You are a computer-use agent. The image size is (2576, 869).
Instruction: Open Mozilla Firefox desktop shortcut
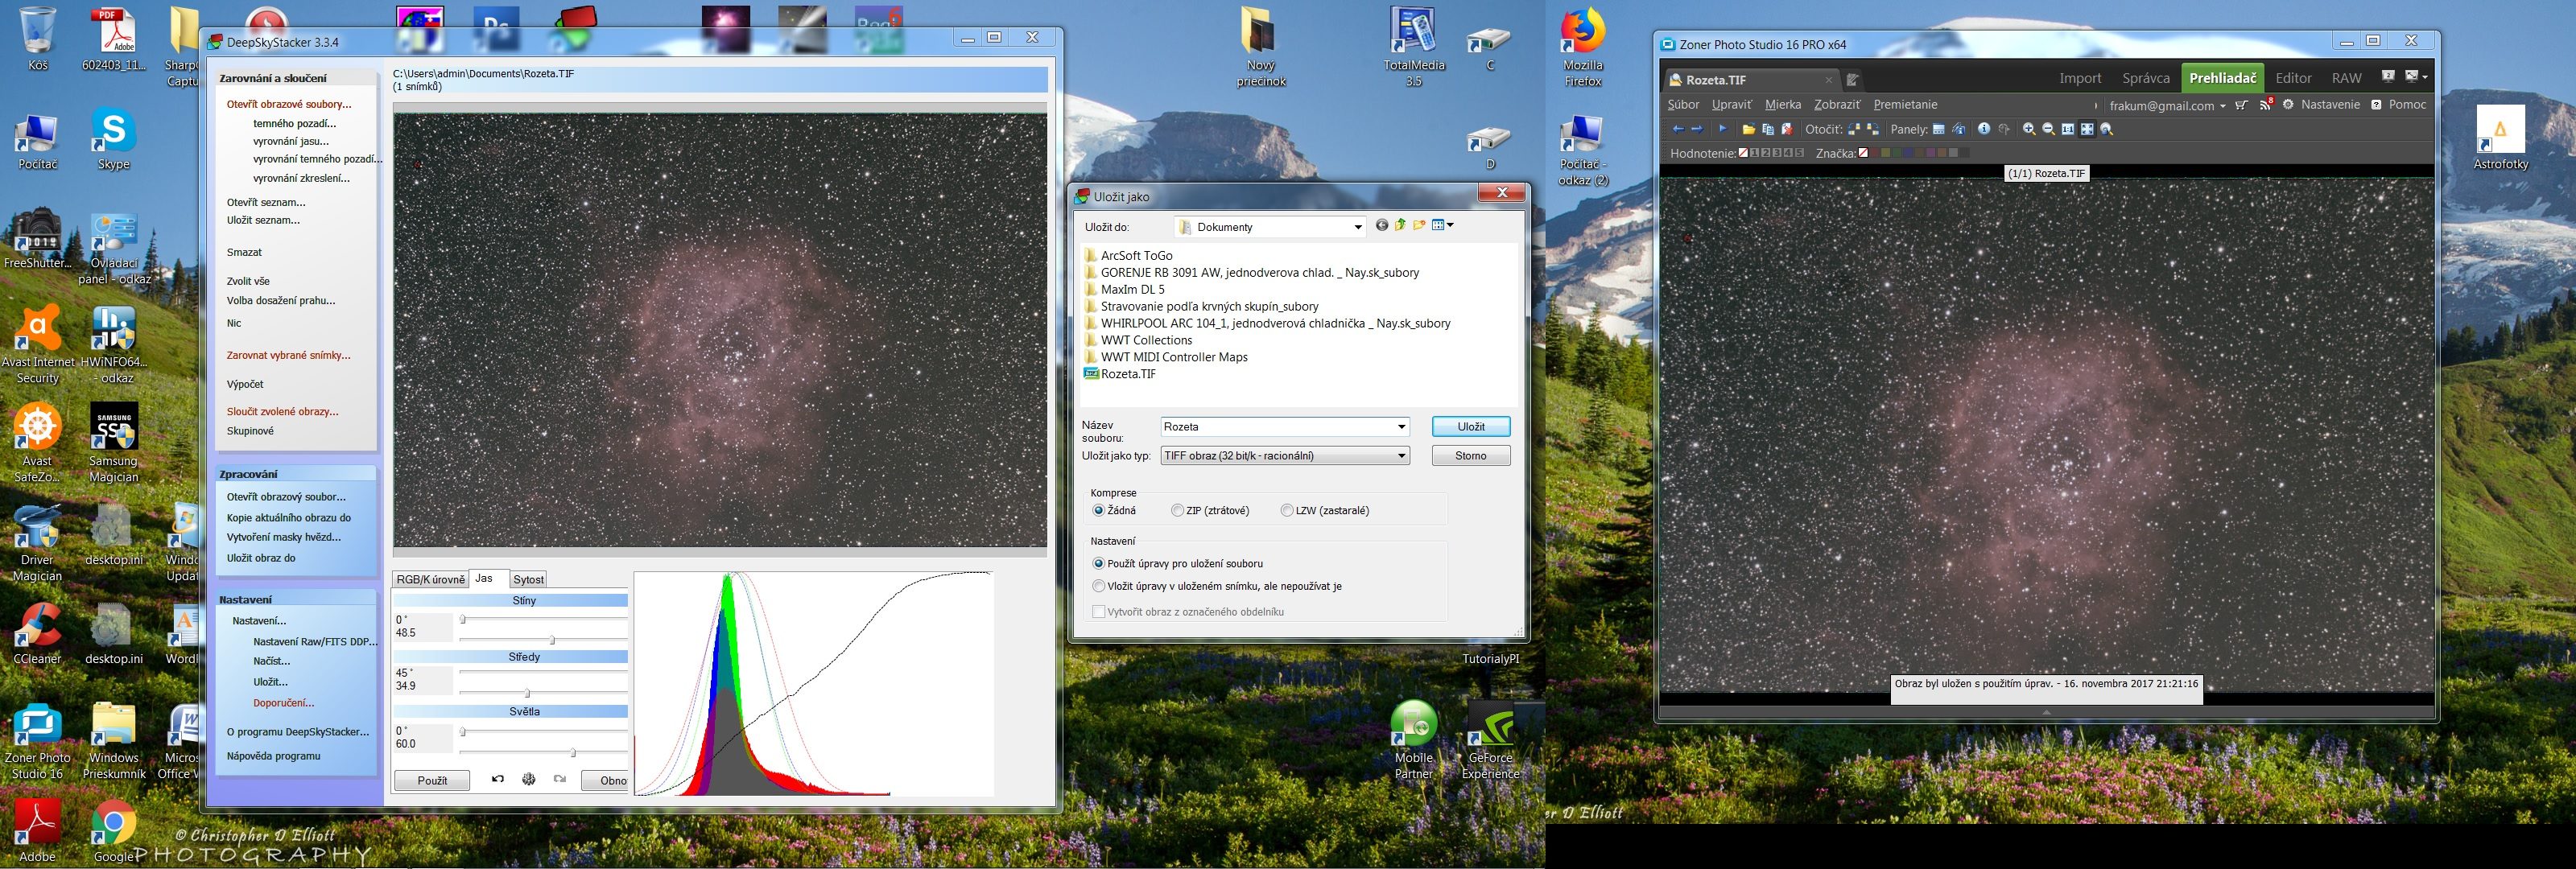(1583, 47)
